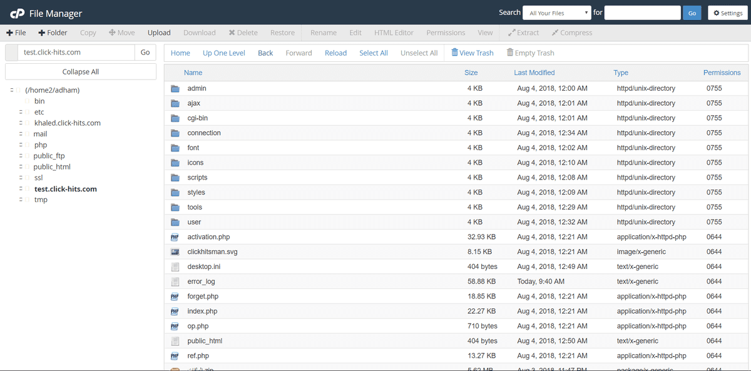Click the path field showing test.click-hits.com
The width and height of the screenshot is (751, 371).
[x=76, y=53]
